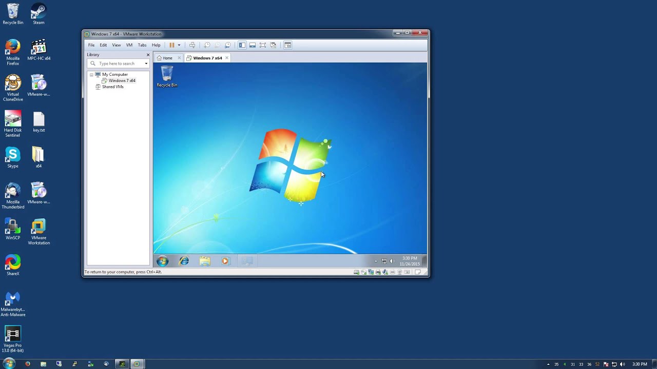Click Send Ctrl+Alt+Del toolbar icon
The image size is (657, 369).
192,45
